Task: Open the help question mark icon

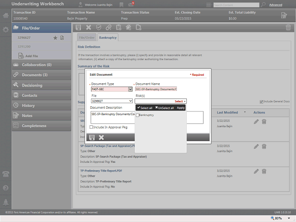Action: pyautogui.click(x=6, y=188)
